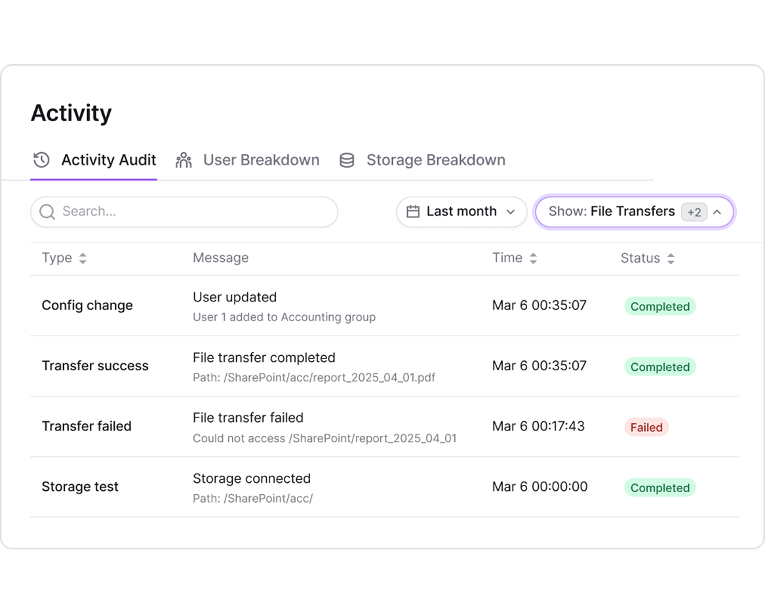Click the Activity Audit history icon

click(41, 160)
